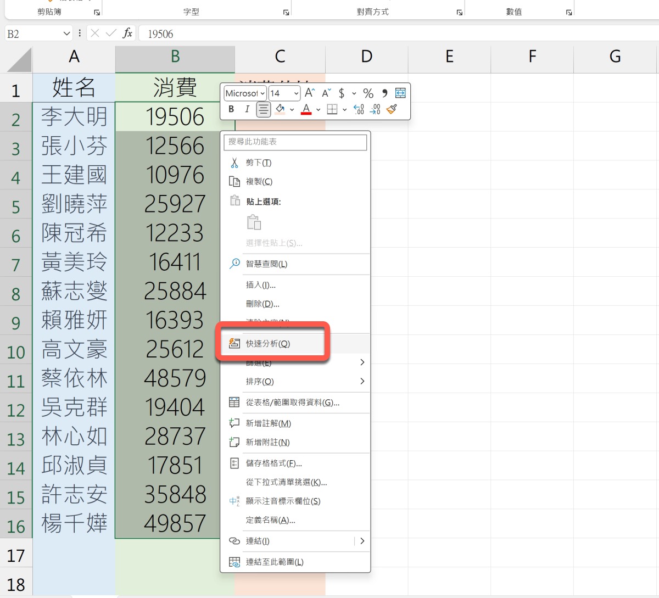Viewport: 659px width, 598px height.
Task: Open the Name Box dropdown arrow
Action: click(x=66, y=33)
